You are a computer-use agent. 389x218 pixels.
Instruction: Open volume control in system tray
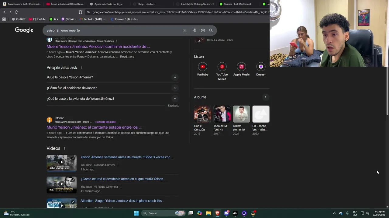[367, 213]
